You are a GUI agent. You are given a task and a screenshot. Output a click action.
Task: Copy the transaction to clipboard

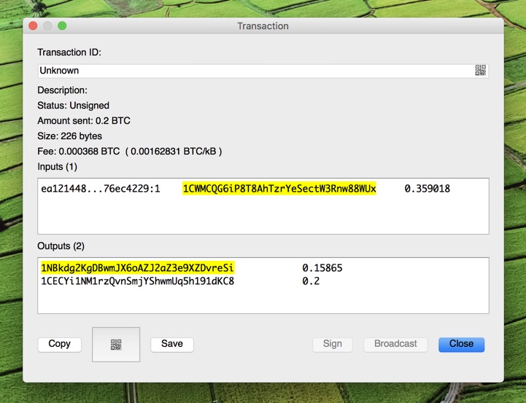coord(59,344)
